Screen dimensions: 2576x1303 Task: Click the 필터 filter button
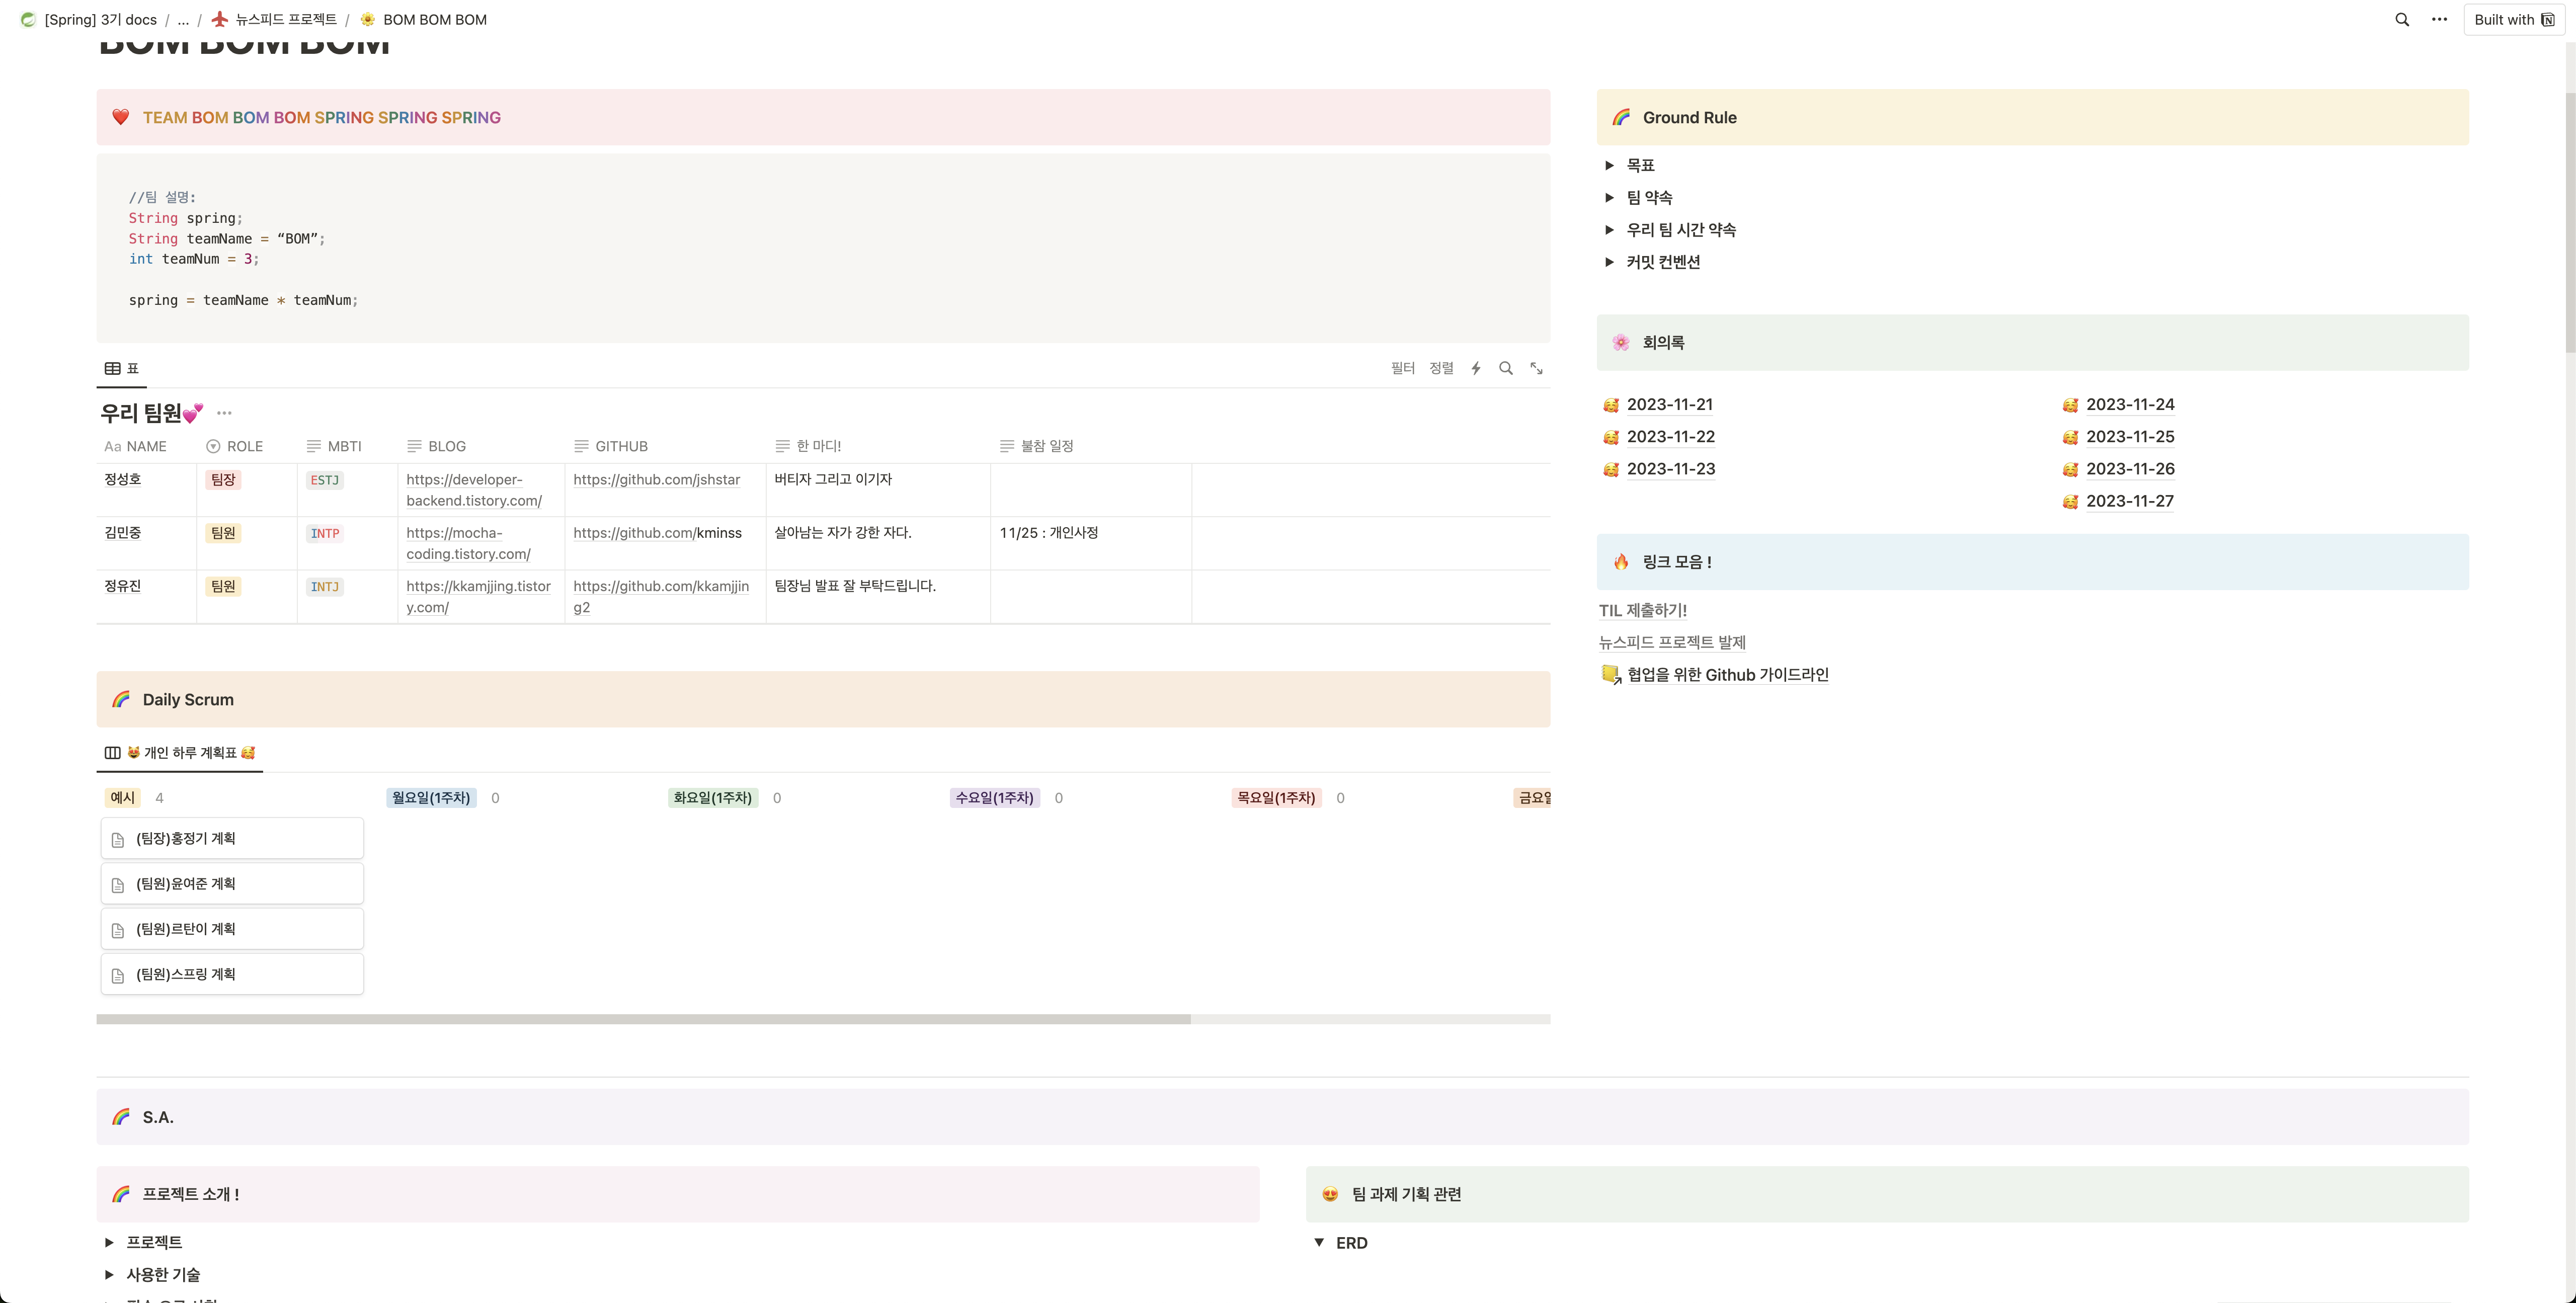[x=1402, y=369]
